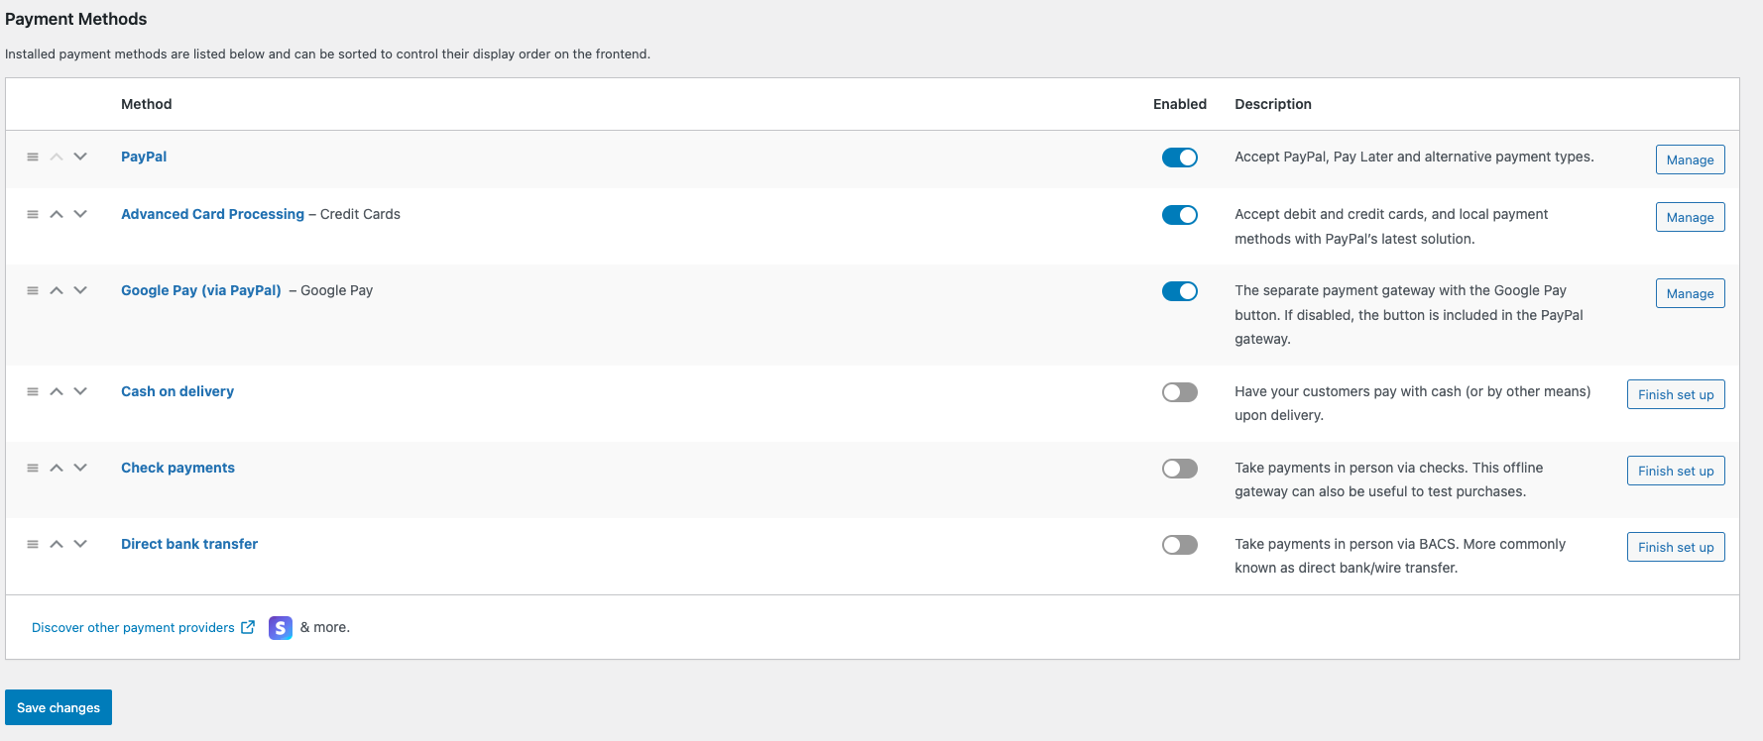
Task: Open the PayPal method link
Action: [x=144, y=157]
